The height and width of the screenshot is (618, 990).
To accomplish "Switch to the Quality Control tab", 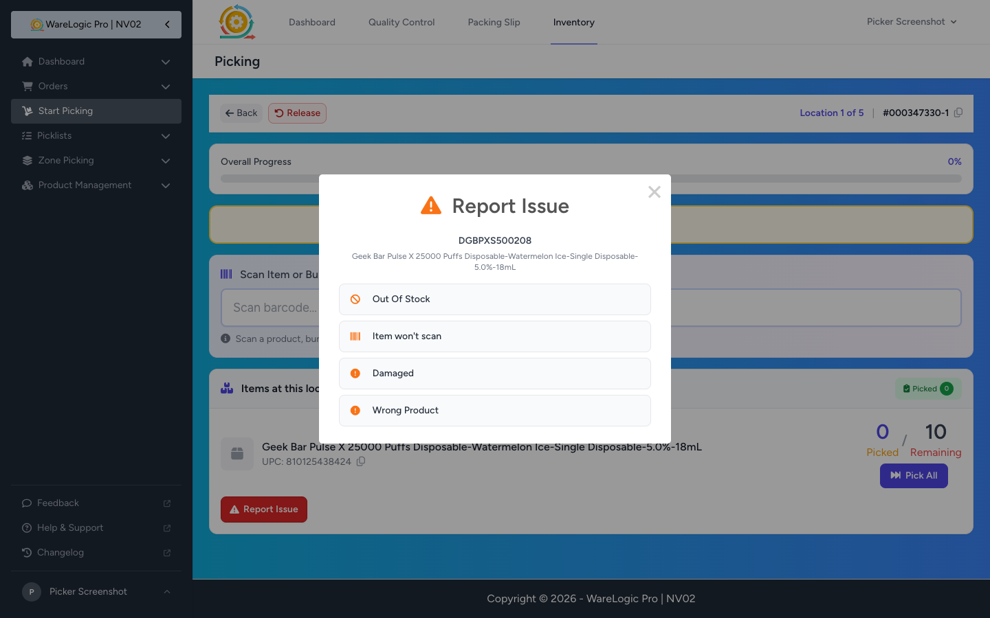I will click(x=401, y=22).
